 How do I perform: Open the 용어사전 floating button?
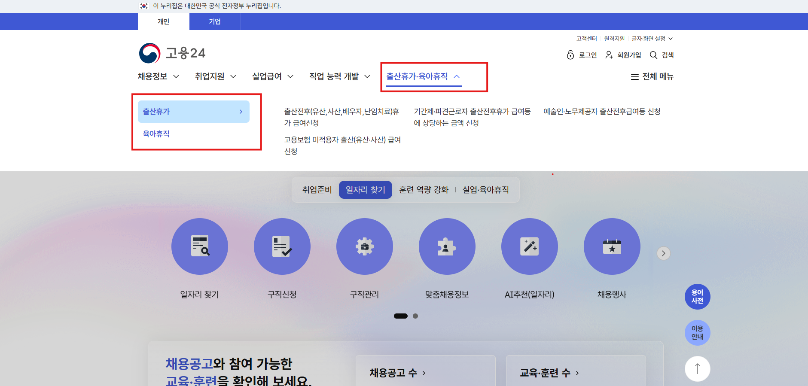pos(698,297)
